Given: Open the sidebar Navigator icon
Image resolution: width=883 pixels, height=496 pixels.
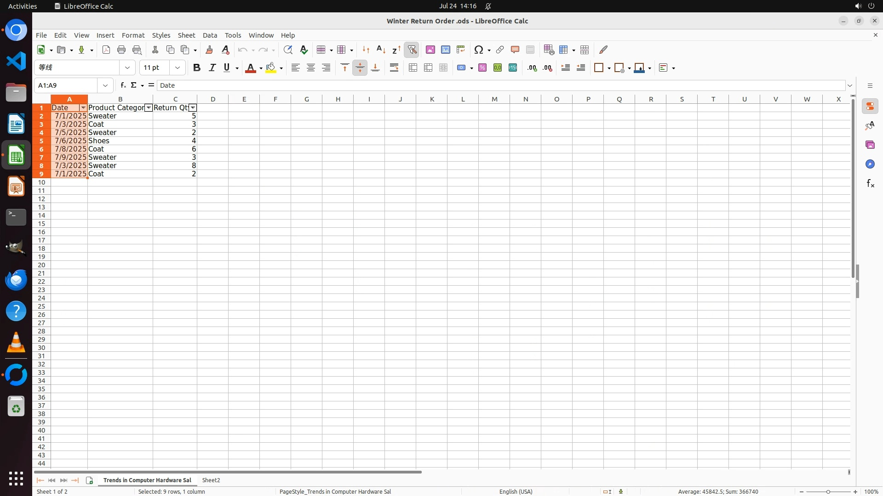Looking at the screenshot, I should tap(870, 164).
